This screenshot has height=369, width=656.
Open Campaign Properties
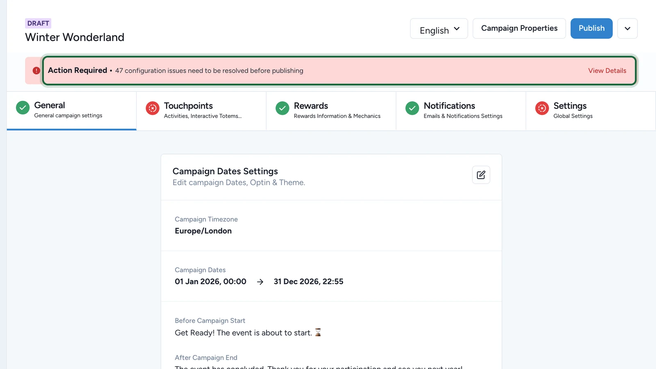[519, 29]
